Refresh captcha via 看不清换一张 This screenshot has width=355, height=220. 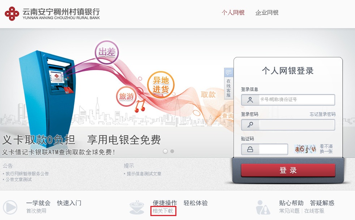(x=326, y=149)
